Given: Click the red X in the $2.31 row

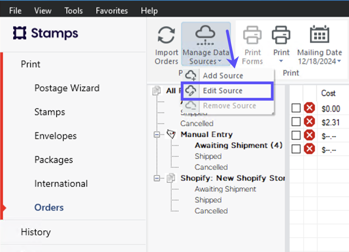Looking at the screenshot, I should point(309,122).
